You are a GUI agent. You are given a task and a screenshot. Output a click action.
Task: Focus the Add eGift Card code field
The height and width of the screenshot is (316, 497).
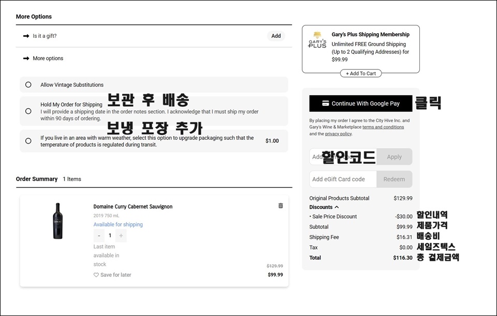tap(343, 179)
